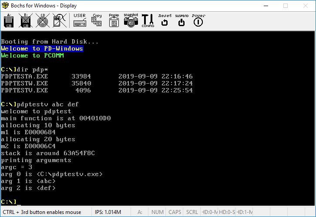Click the 'arg 2 is <def>' line
Image resolution: width=316 pixels, height=217 pixels.
(x=28, y=188)
